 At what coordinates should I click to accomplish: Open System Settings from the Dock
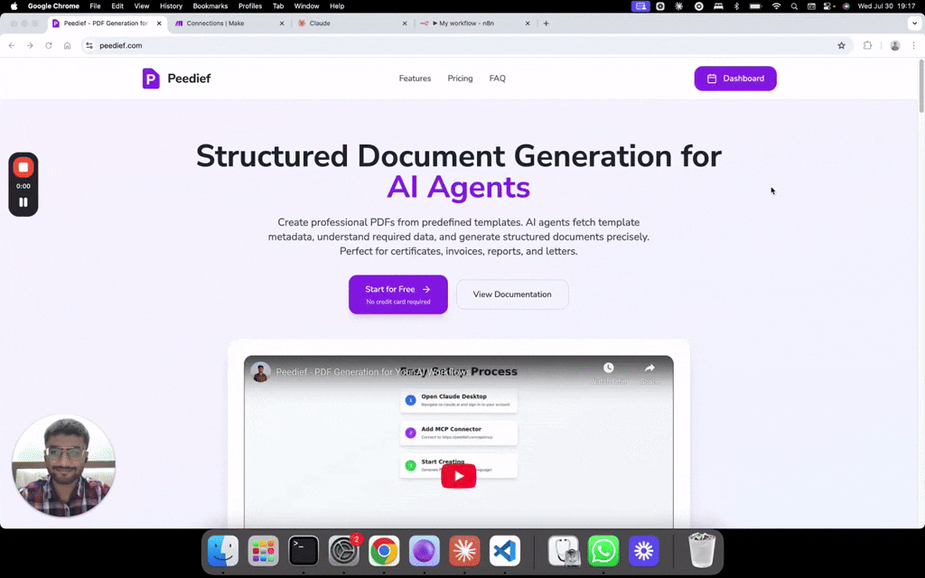pyautogui.click(x=343, y=551)
